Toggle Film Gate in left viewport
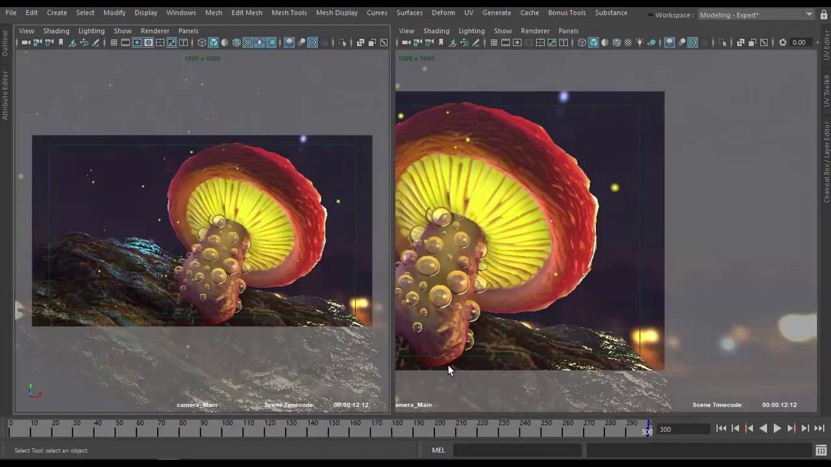Viewport: 831px width, 467px height. (x=125, y=42)
